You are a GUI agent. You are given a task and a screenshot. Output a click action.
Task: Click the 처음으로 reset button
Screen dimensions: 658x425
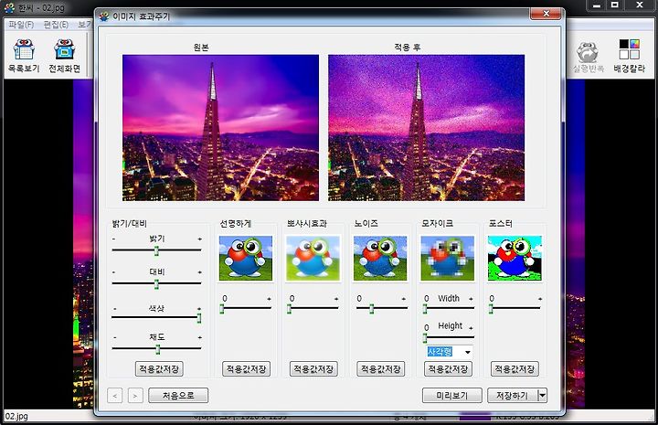[178, 395]
